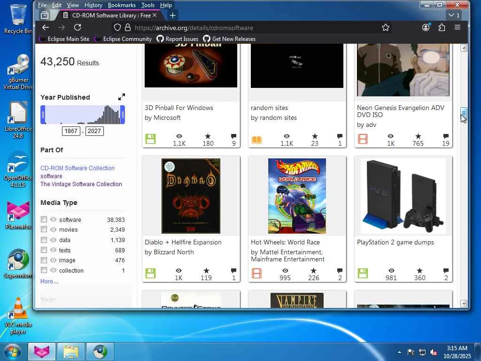
Task: Check the data media type checkbox
Action: click(x=44, y=240)
